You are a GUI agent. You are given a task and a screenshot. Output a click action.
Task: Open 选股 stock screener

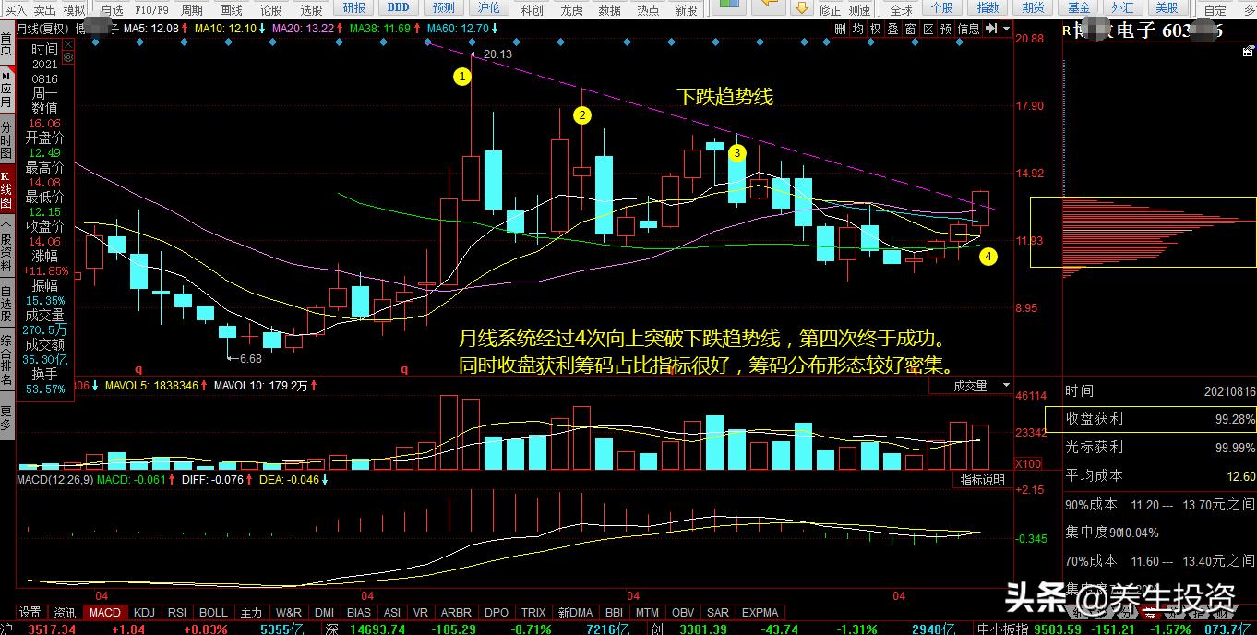(x=312, y=9)
